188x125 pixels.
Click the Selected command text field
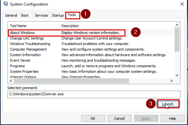(x=94, y=94)
